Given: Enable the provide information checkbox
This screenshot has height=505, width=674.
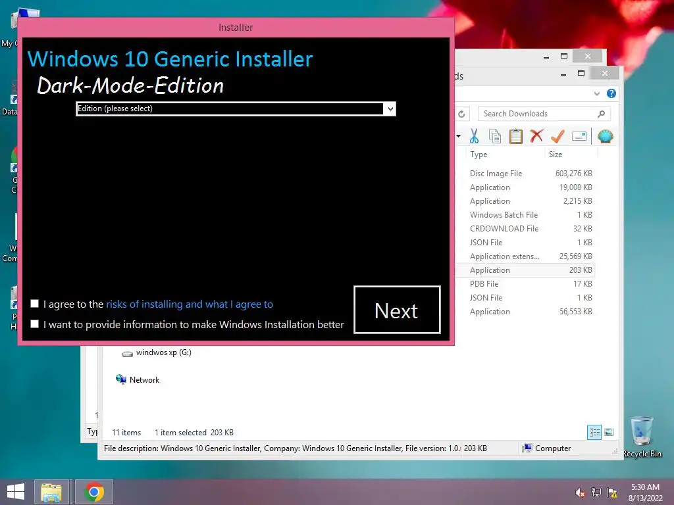Looking at the screenshot, I should 34,324.
